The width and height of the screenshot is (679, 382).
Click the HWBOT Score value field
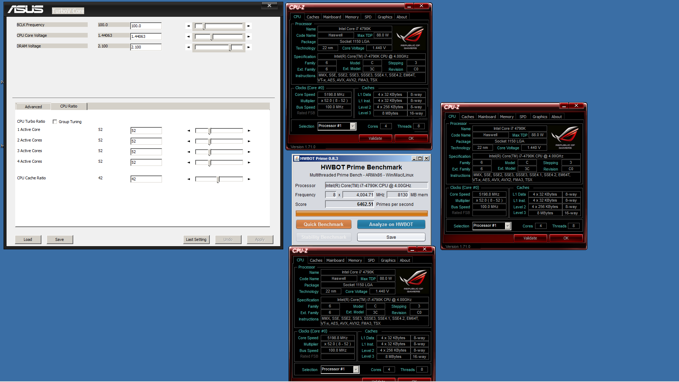coord(350,204)
